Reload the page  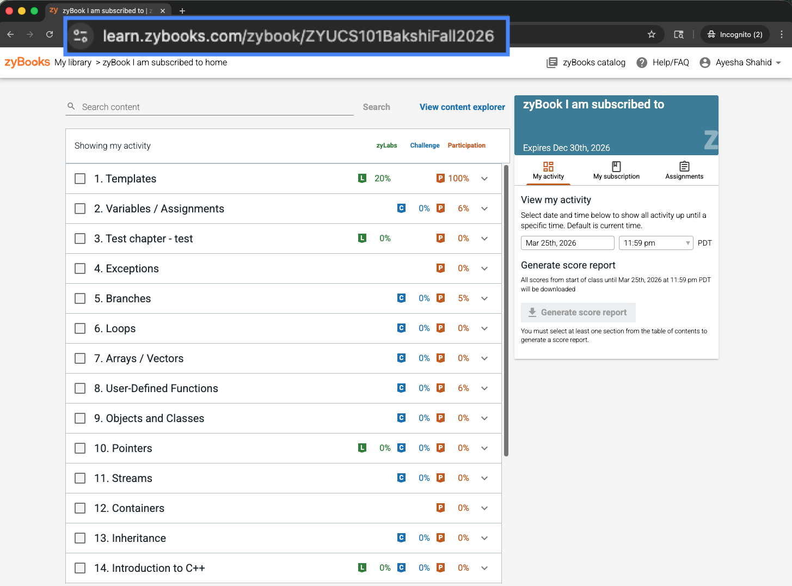click(50, 34)
